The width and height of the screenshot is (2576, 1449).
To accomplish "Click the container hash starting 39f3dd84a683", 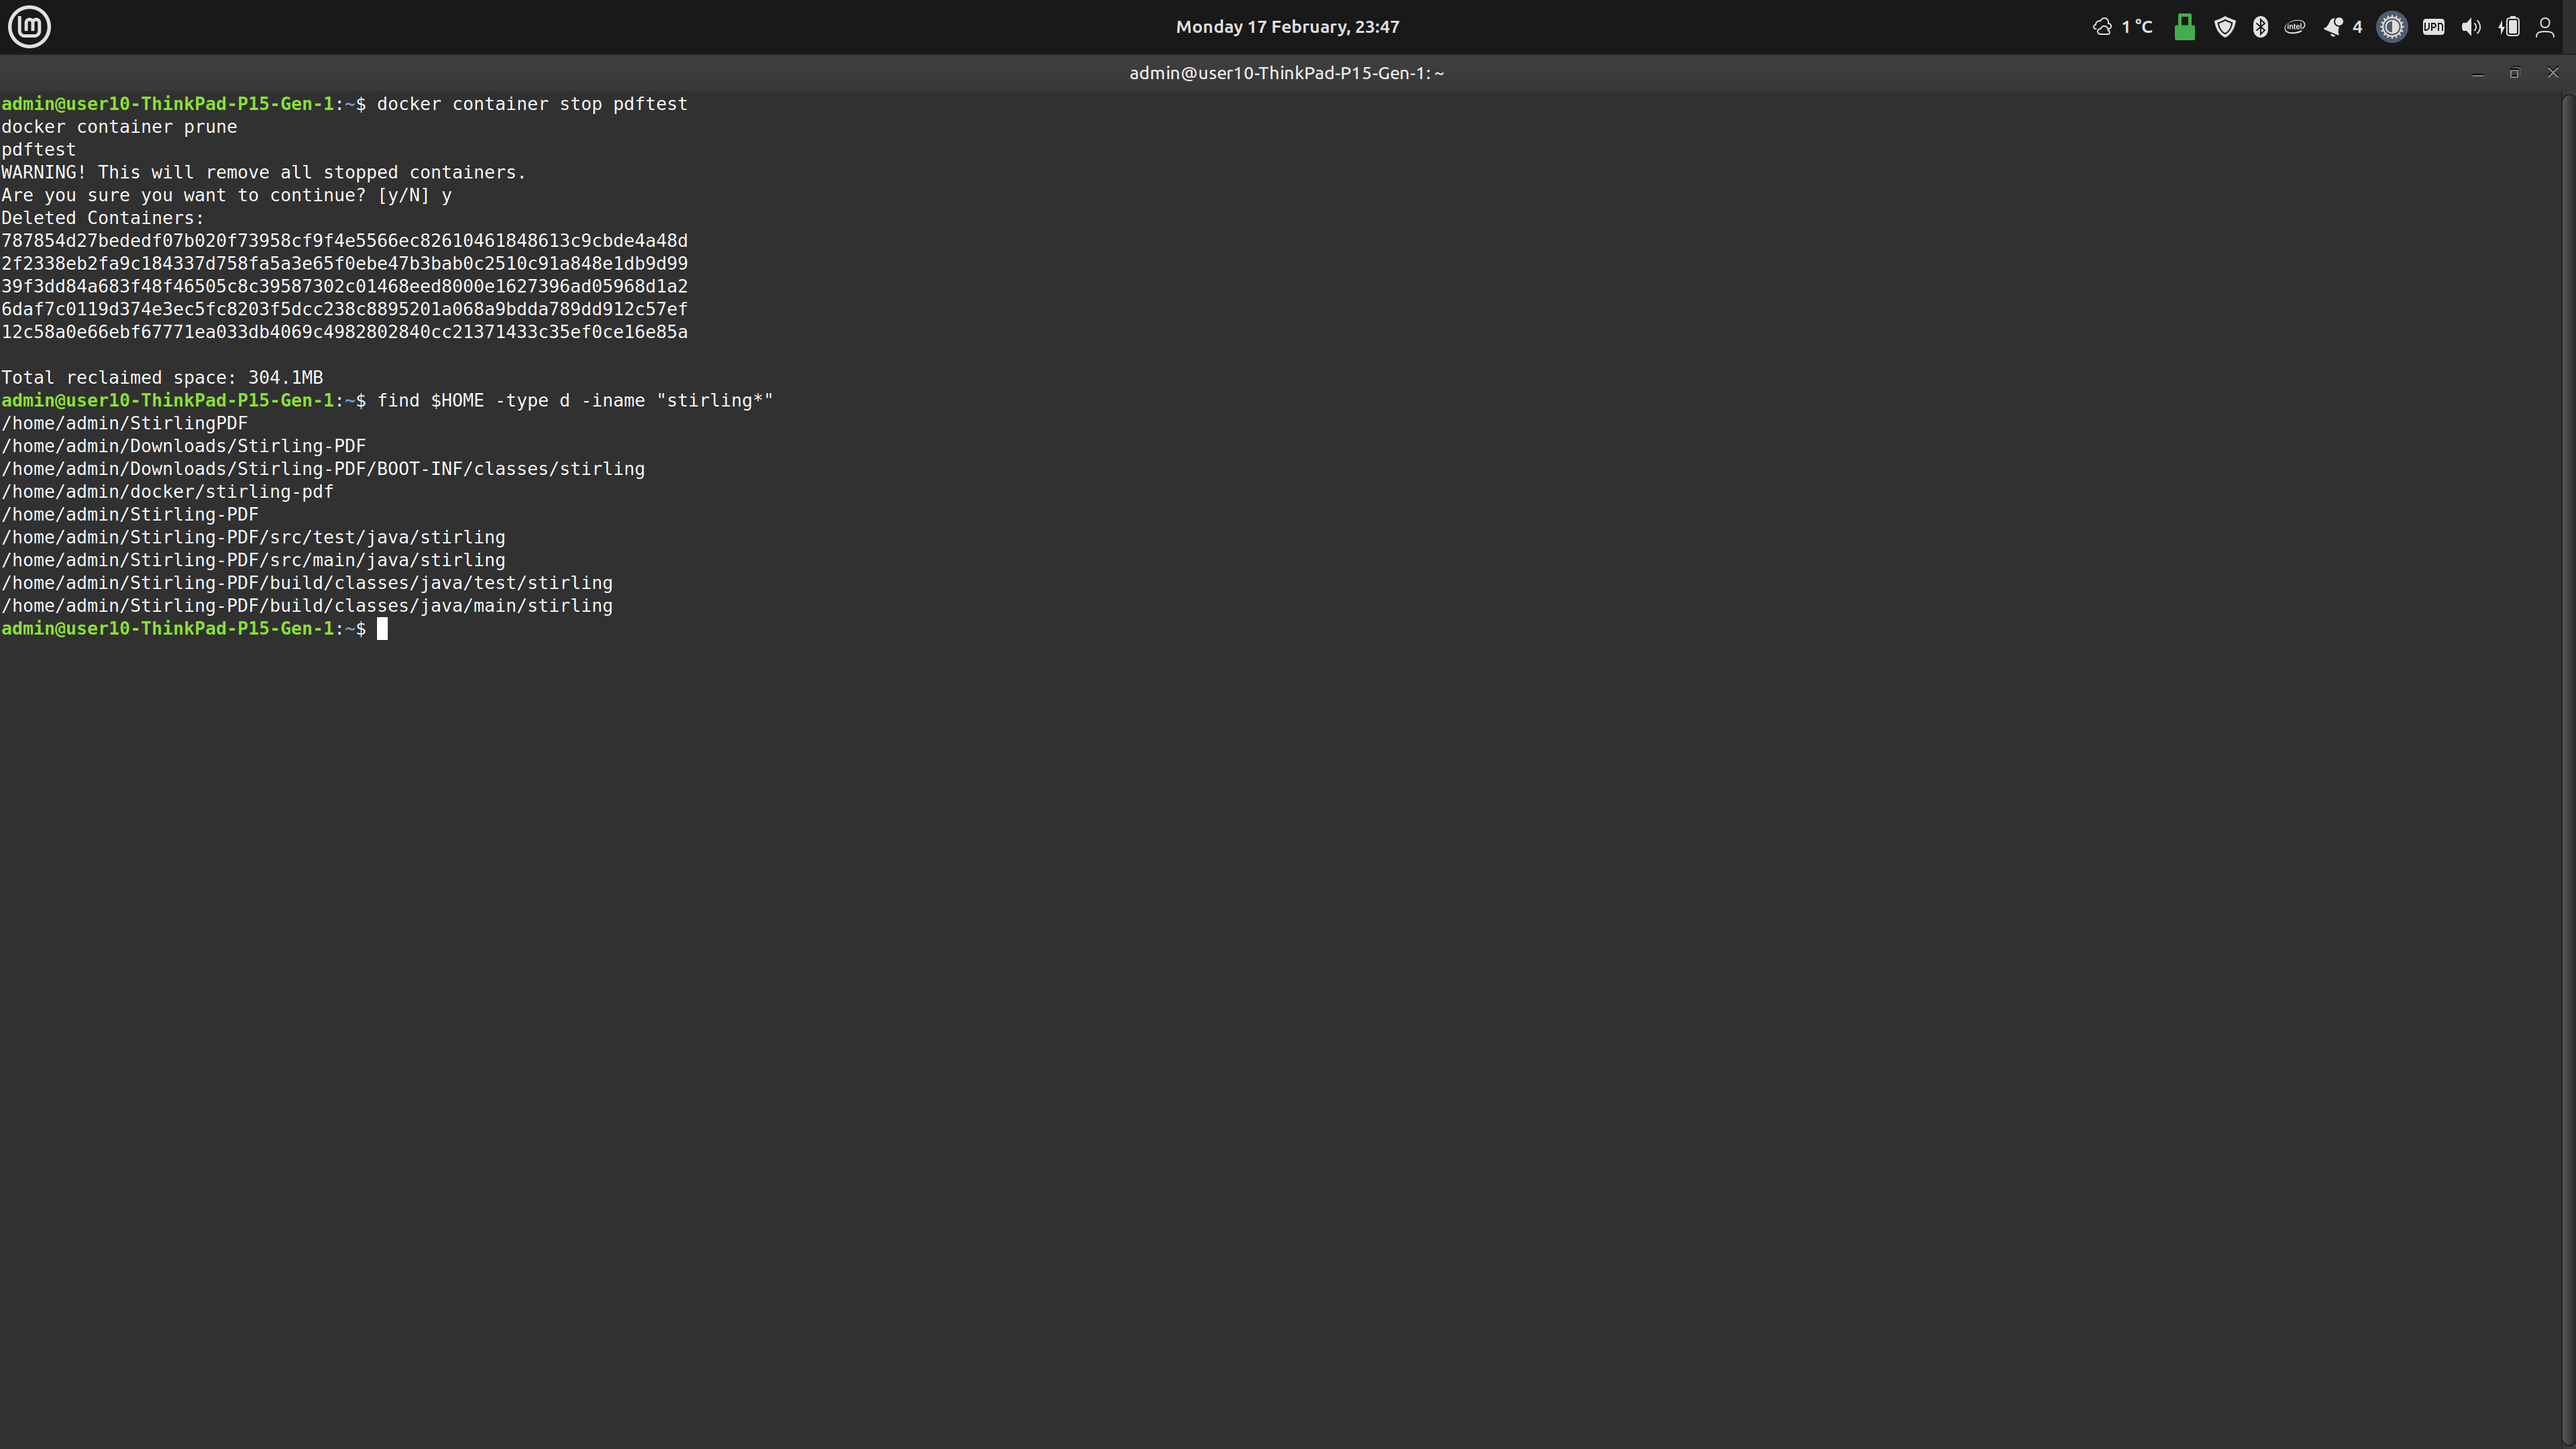I will click(x=344, y=287).
